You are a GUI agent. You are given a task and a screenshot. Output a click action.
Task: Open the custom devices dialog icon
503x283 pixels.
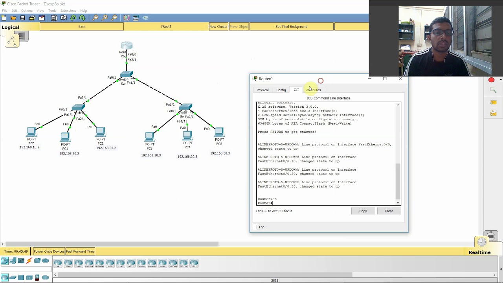click(136, 18)
